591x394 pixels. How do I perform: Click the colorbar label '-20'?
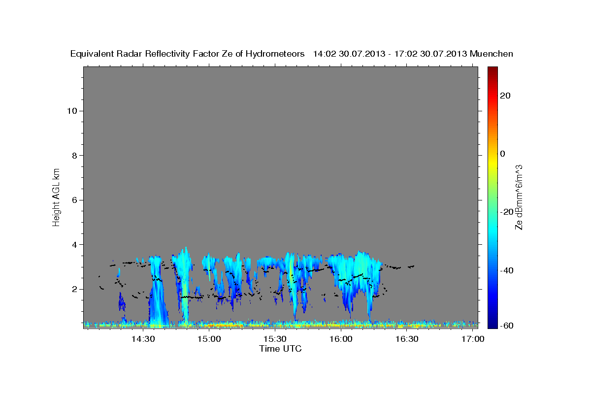507,212
